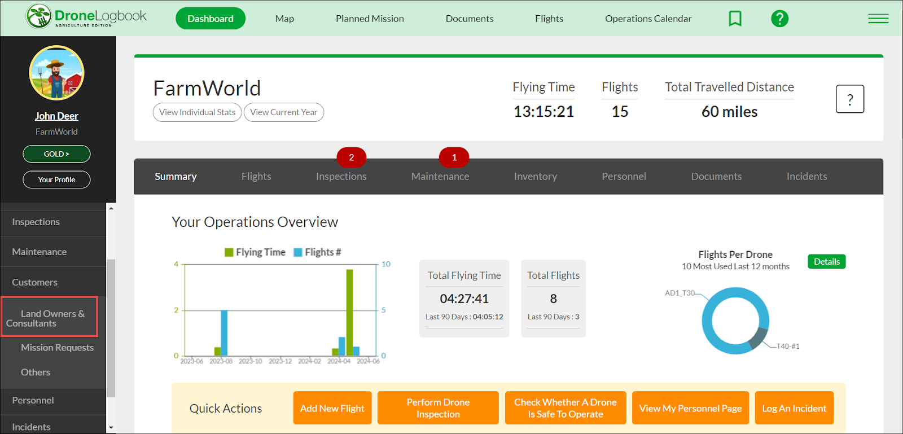This screenshot has height=434, width=903.
Task: Select the Summary tab
Action: tap(176, 177)
